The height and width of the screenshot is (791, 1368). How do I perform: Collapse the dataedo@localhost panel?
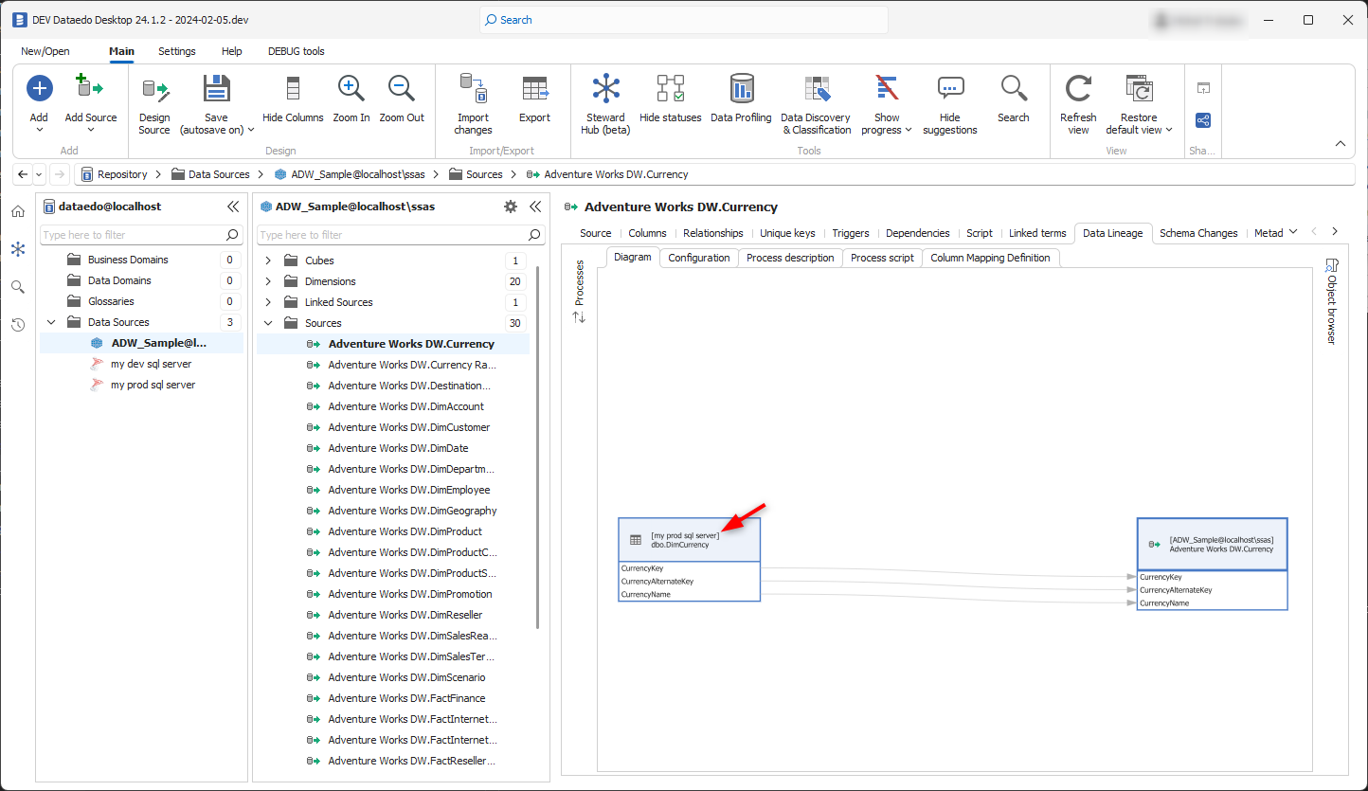pos(233,207)
